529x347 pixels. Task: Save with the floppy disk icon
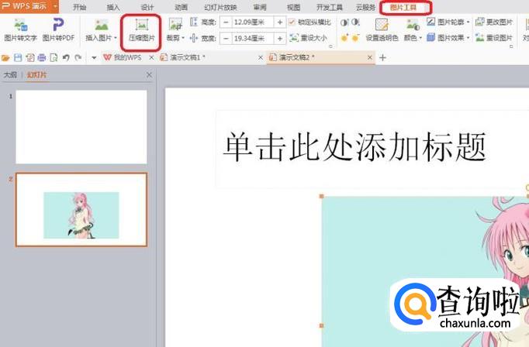pos(18,58)
